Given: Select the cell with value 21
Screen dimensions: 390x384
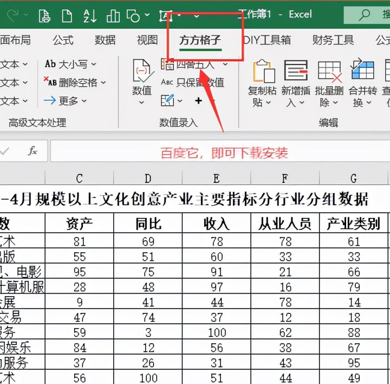Looking at the screenshot, I should [x=285, y=271].
